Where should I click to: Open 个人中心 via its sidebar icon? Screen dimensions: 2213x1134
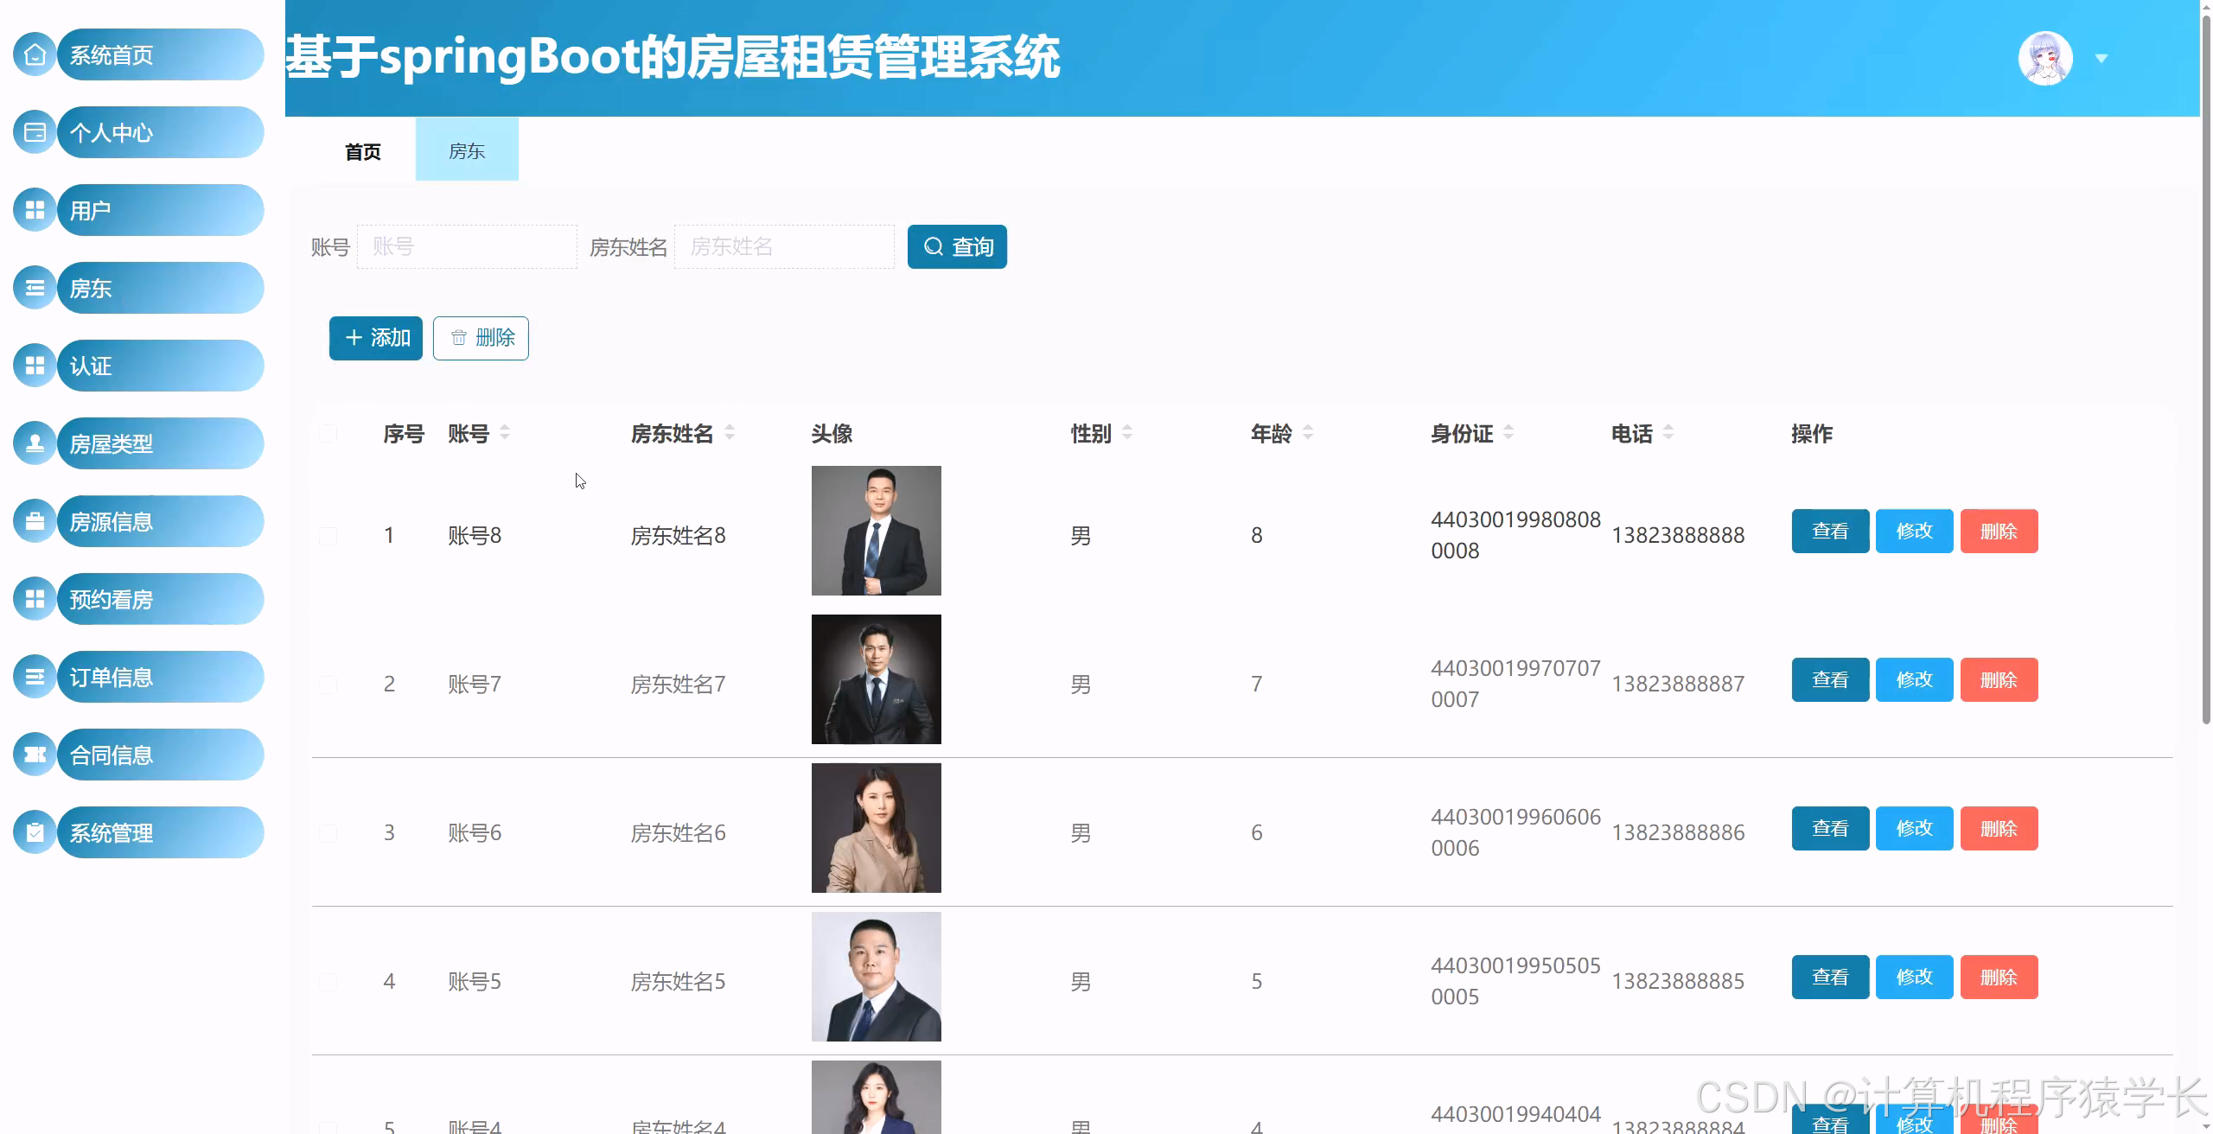coord(35,132)
